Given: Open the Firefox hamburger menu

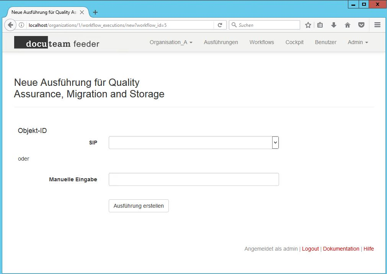Looking at the screenshot, I should [x=377, y=25].
